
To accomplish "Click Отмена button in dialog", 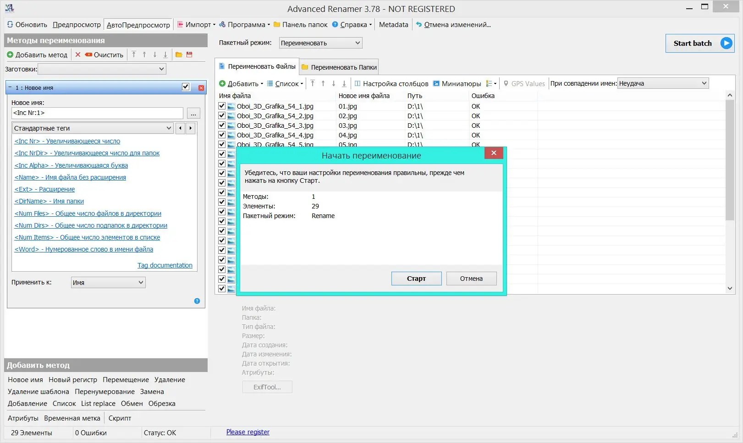I will [471, 279].
